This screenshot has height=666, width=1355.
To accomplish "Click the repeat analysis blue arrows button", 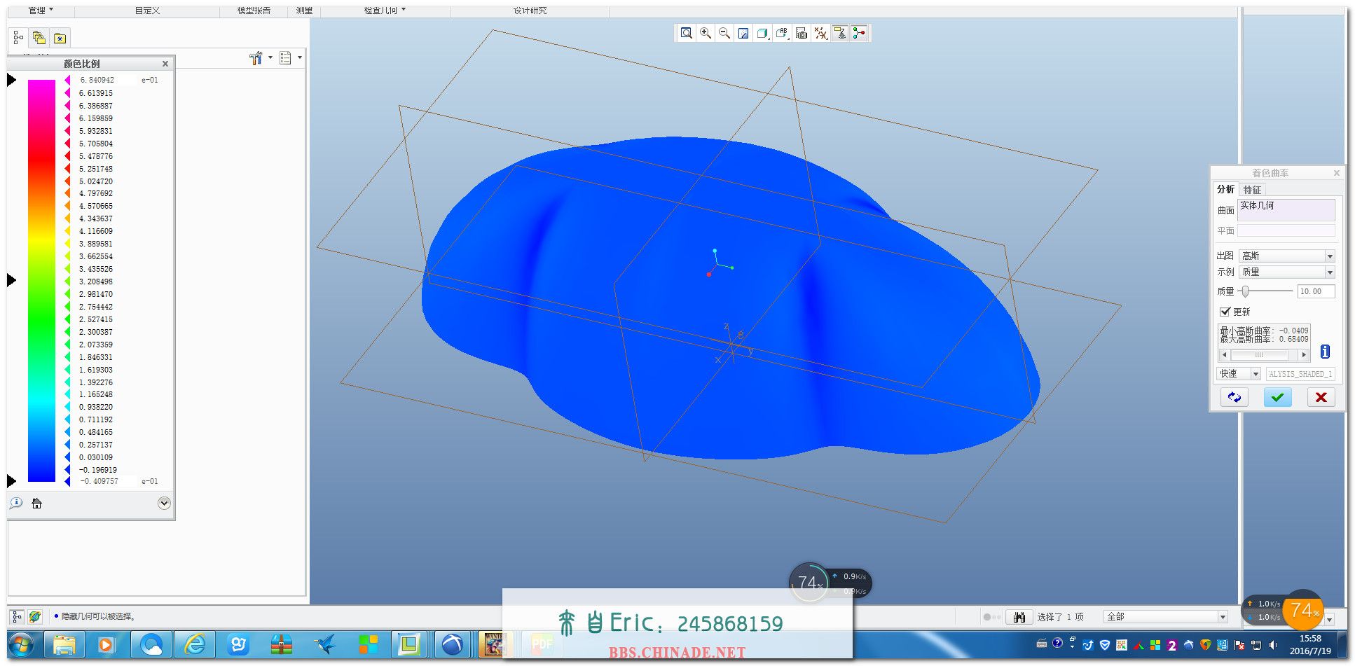I will point(1234,397).
